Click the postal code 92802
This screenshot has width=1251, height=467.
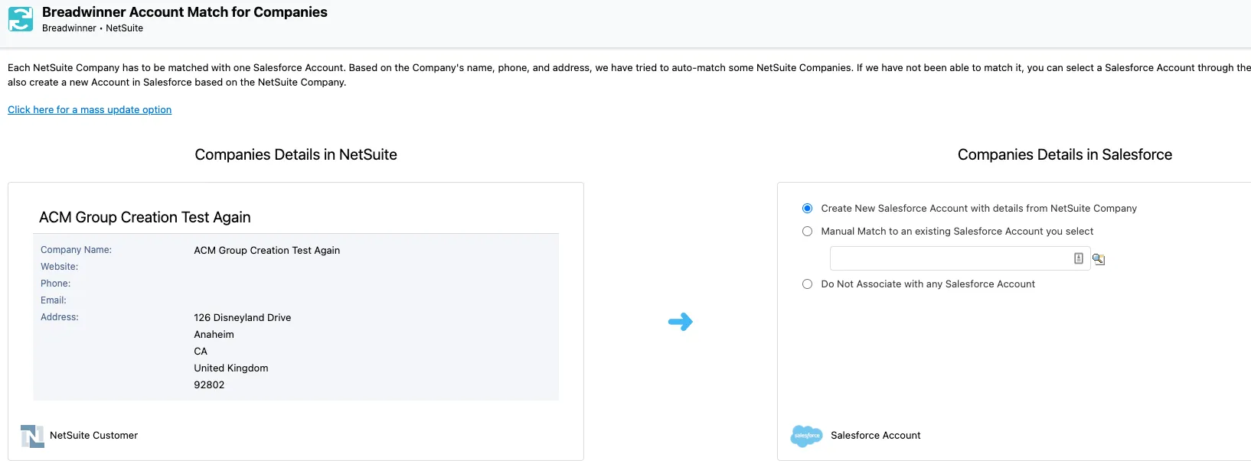point(209,385)
